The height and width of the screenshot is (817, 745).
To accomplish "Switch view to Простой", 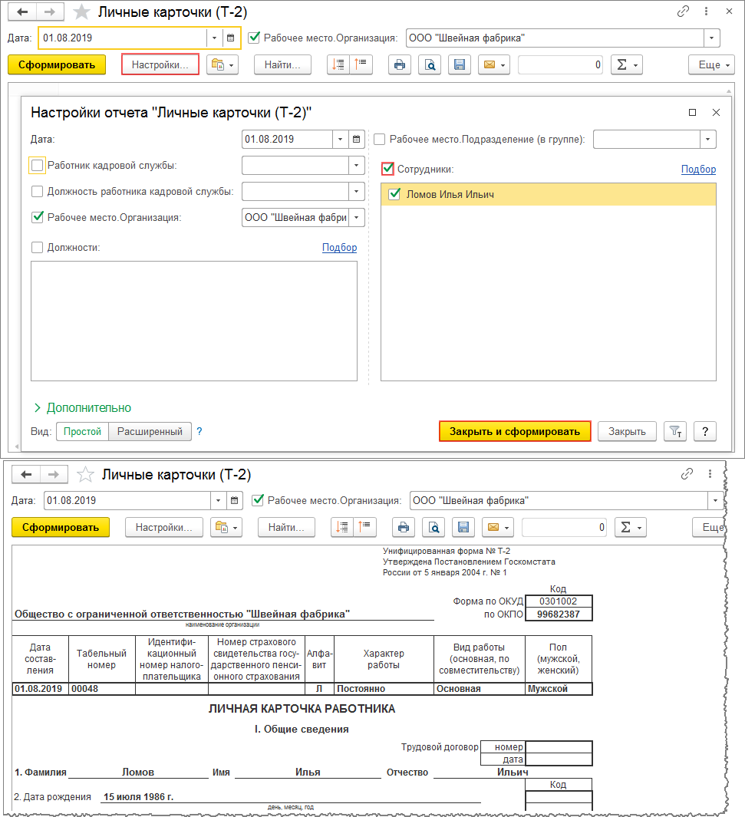I will [82, 431].
